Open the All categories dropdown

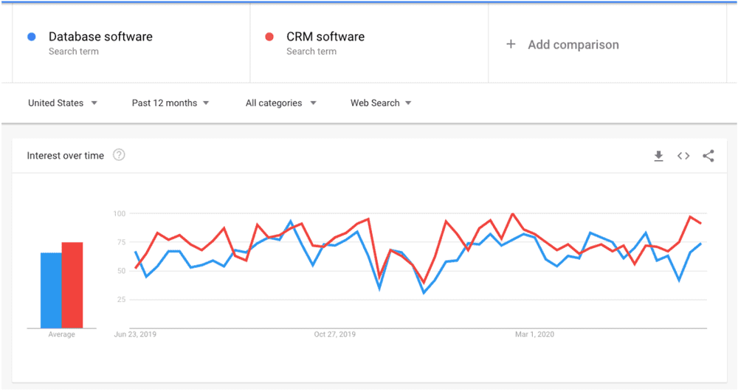[x=280, y=103]
